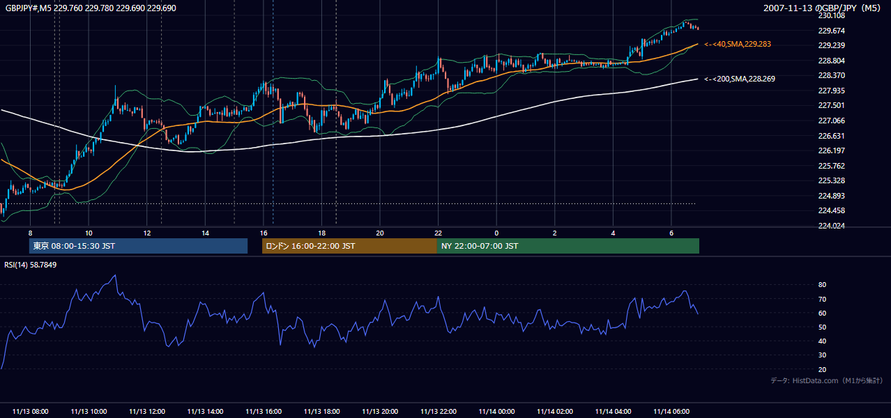891x418 pixels.
Task: Click the RSI(14) 58.7849 indicator label
Action: coord(31,265)
